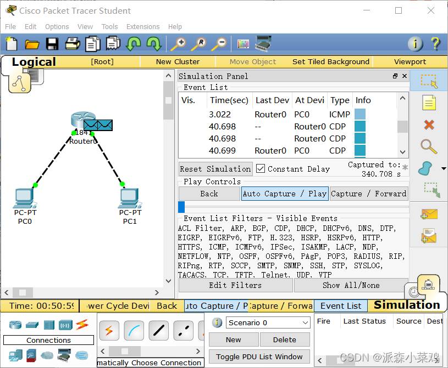Select the Connections lightning category icon
448x368 pixels.
pos(82,325)
